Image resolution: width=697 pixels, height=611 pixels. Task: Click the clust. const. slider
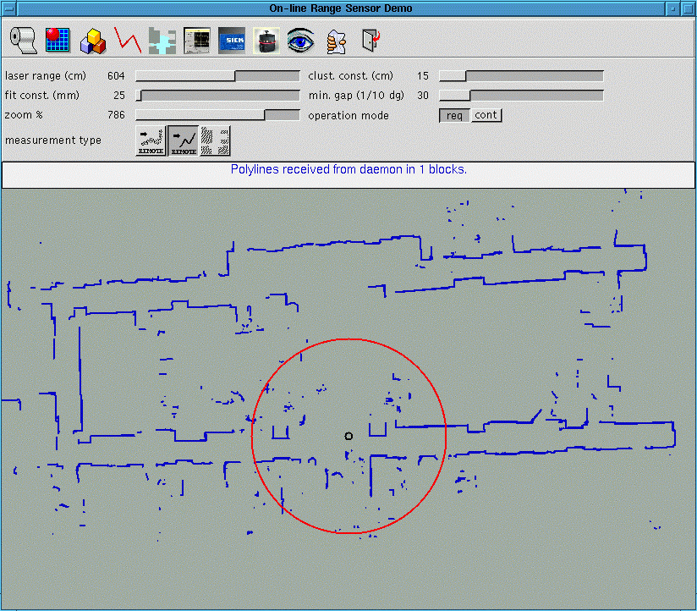[x=521, y=76]
